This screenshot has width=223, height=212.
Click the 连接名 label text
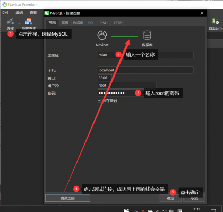[53, 55]
